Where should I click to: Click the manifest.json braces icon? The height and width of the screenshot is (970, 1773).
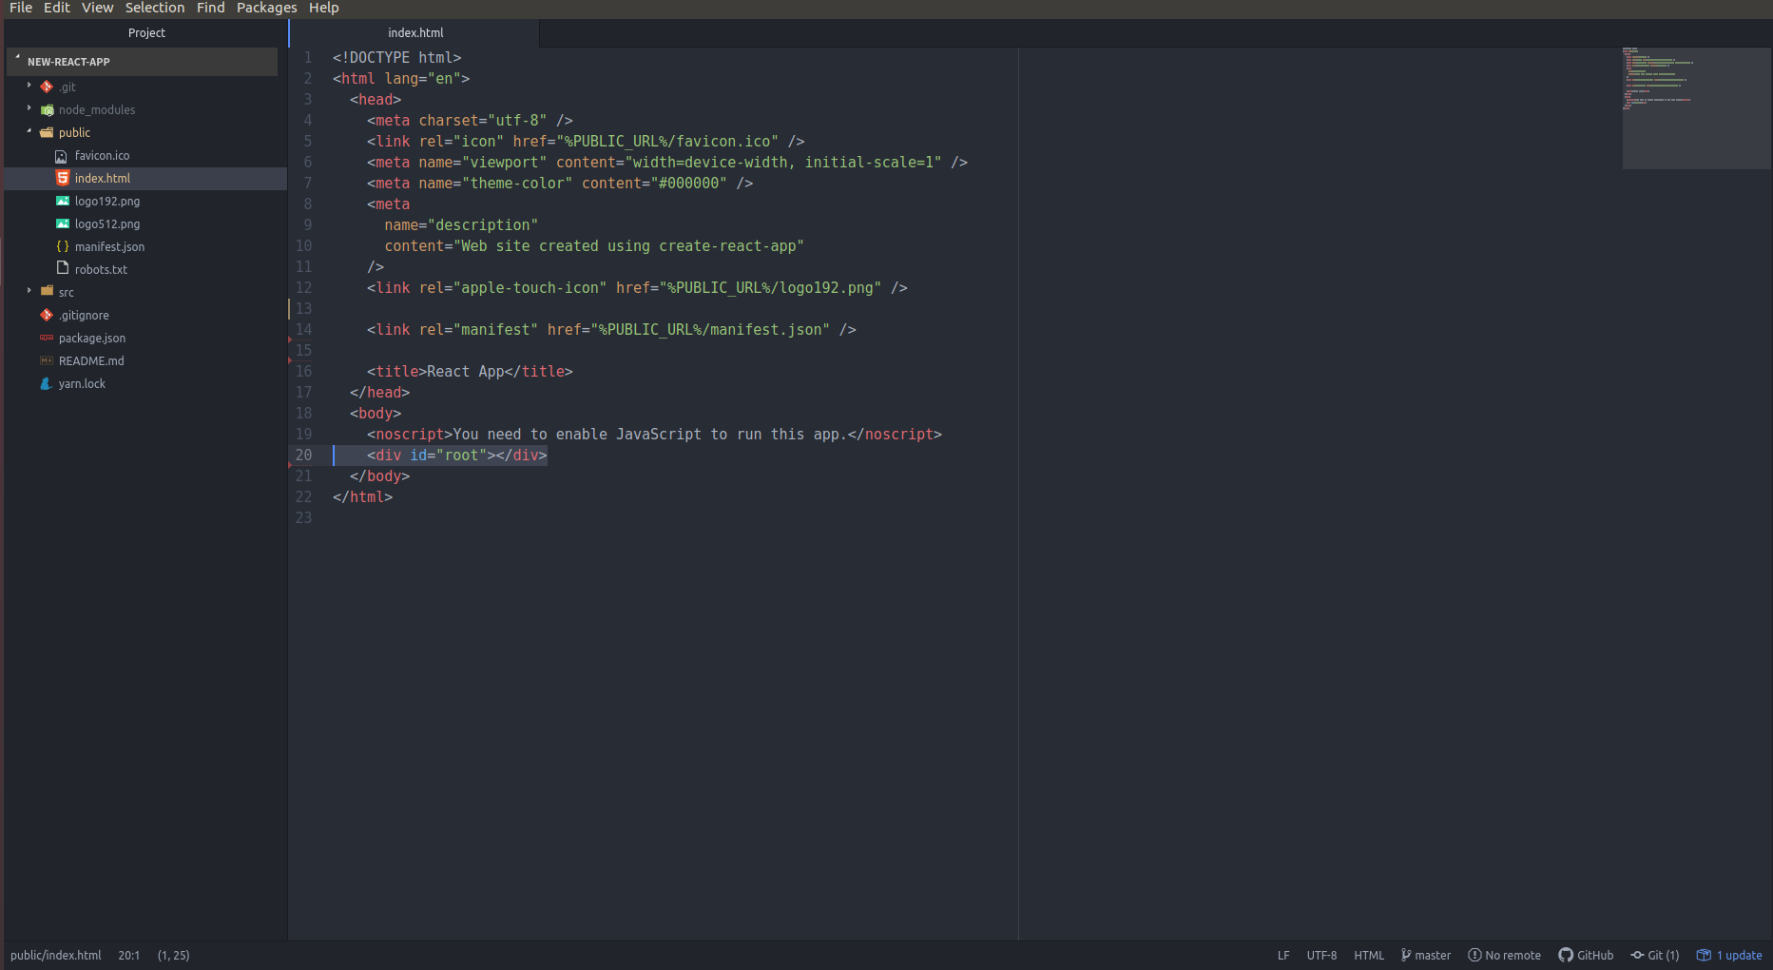coord(62,246)
